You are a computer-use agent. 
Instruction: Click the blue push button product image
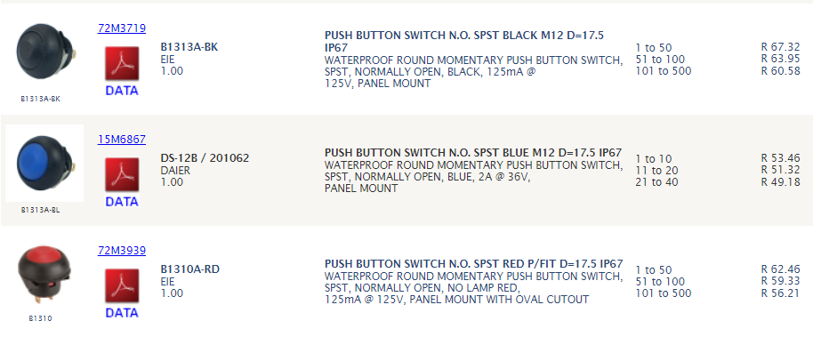[44, 163]
